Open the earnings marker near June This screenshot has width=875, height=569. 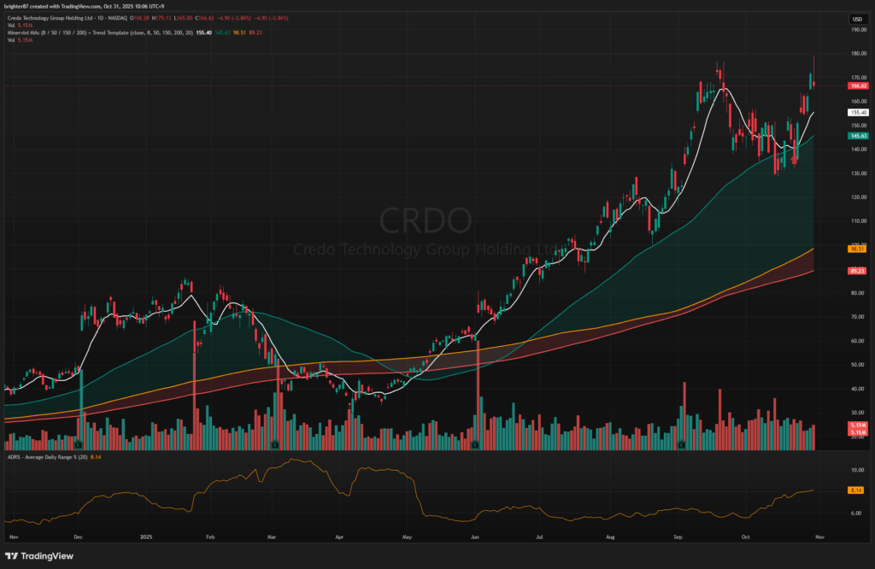[476, 445]
